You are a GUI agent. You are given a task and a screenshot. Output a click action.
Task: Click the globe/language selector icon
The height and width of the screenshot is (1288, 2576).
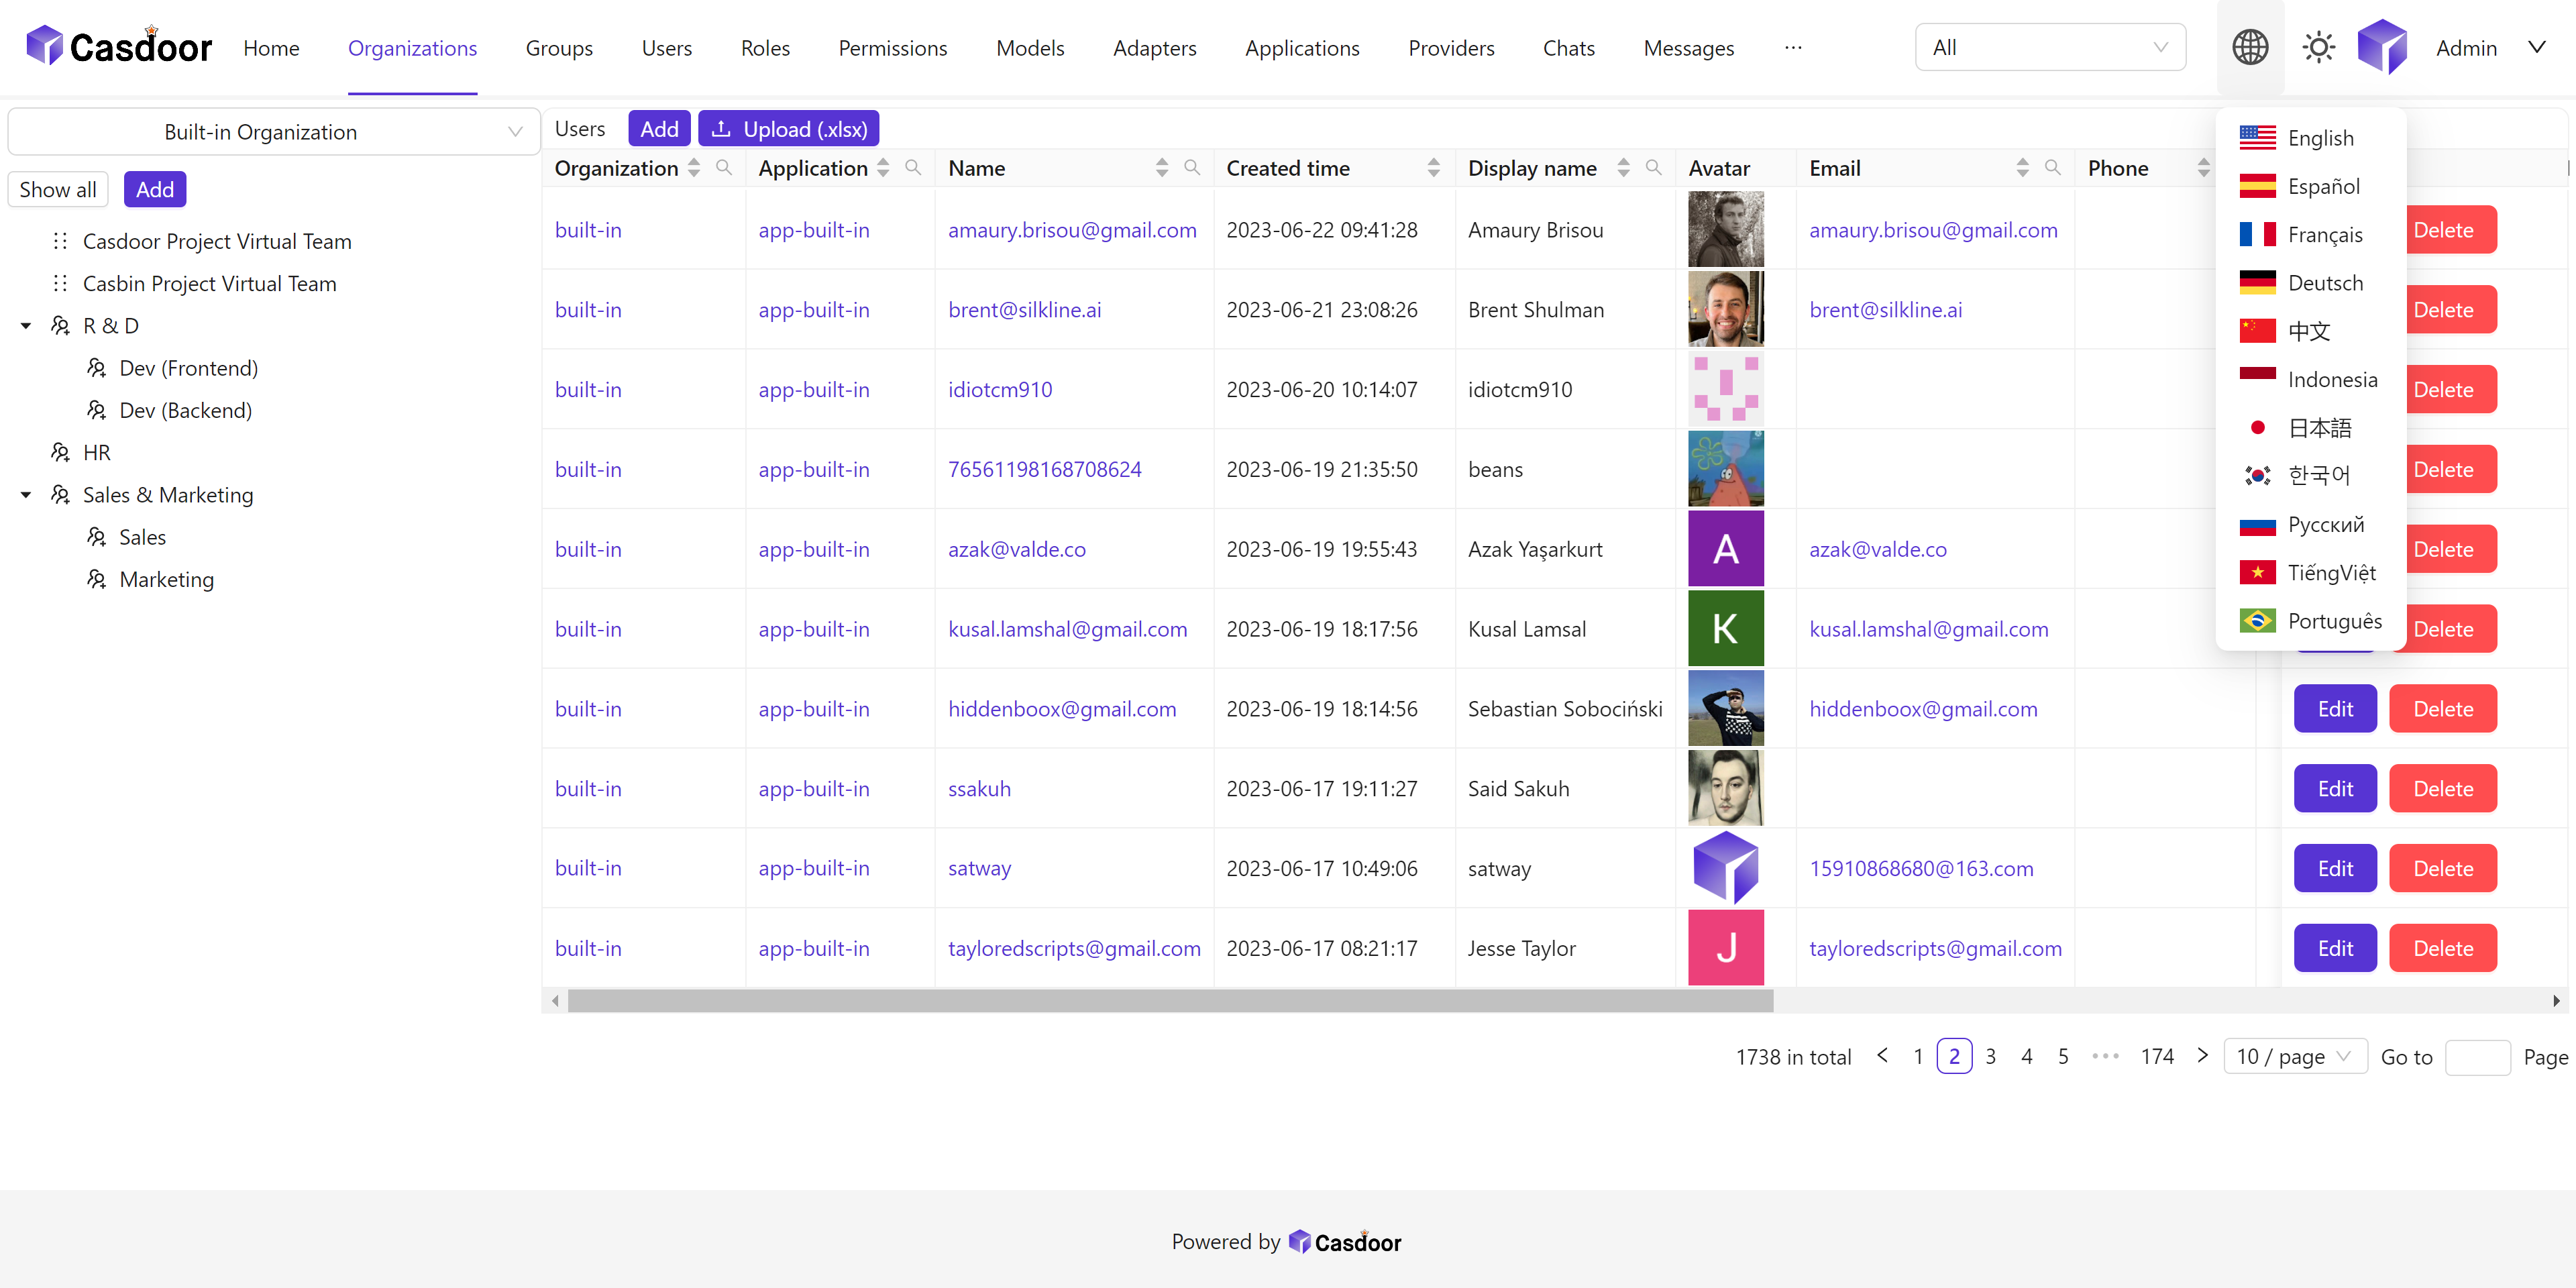coord(2249,48)
